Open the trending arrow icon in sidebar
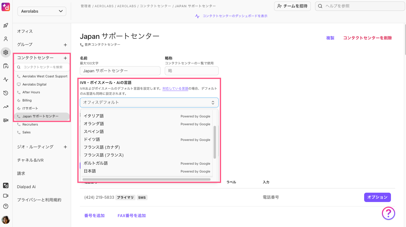This screenshot has width=406, height=227. click(5, 107)
